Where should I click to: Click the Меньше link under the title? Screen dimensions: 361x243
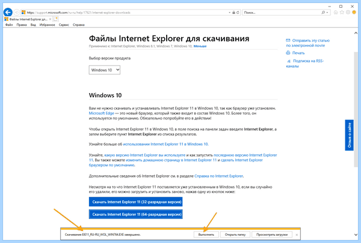(x=200, y=46)
